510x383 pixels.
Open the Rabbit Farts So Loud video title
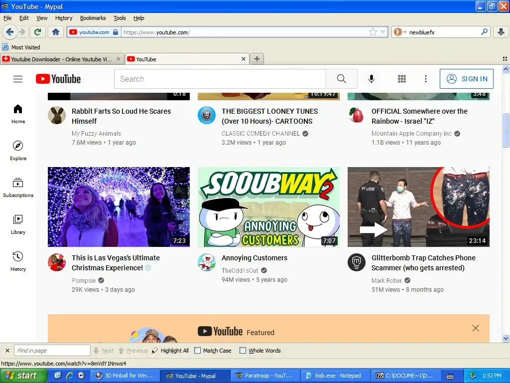tap(122, 116)
